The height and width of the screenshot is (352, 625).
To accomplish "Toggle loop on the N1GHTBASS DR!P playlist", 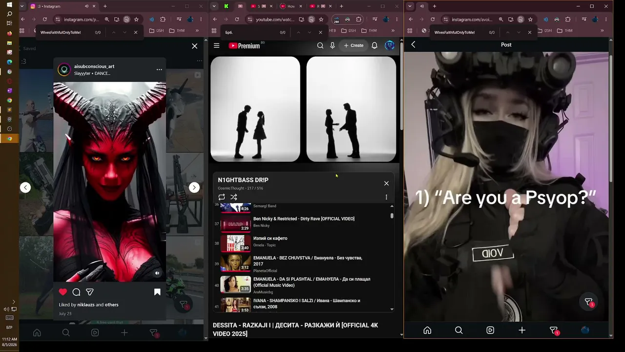I will (222, 197).
